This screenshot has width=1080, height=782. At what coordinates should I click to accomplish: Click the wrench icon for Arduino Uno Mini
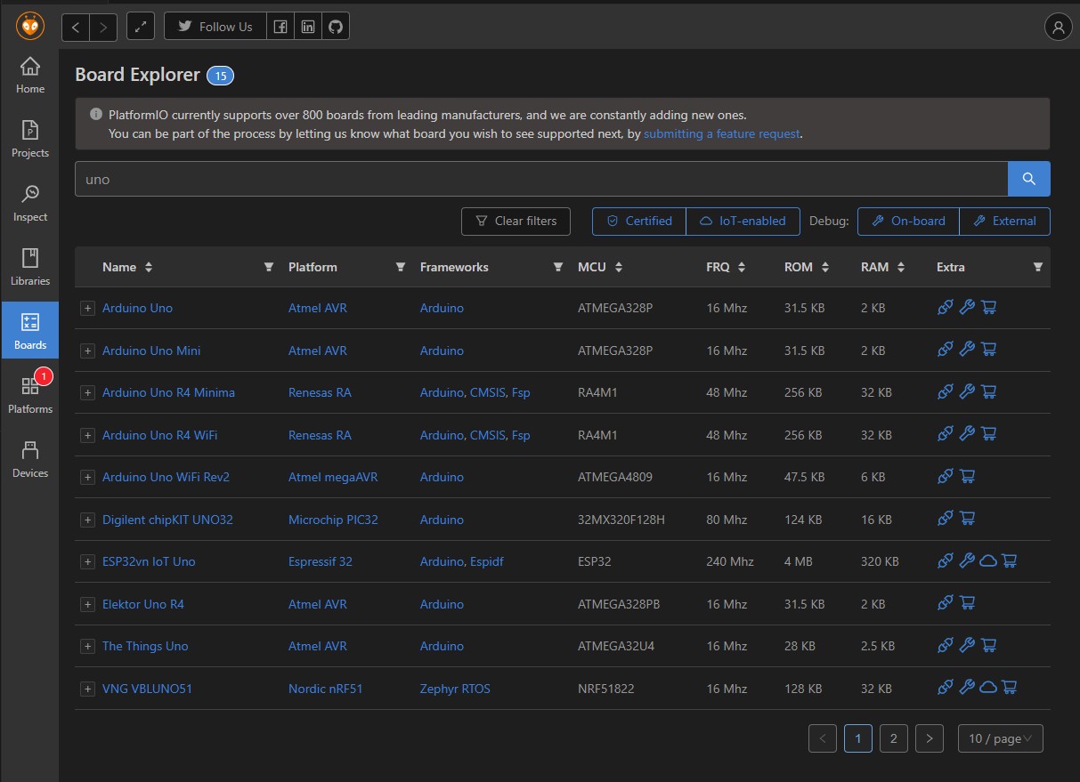[967, 350]
